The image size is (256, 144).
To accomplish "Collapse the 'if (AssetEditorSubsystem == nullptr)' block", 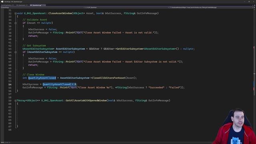I will tap(16, 52).
